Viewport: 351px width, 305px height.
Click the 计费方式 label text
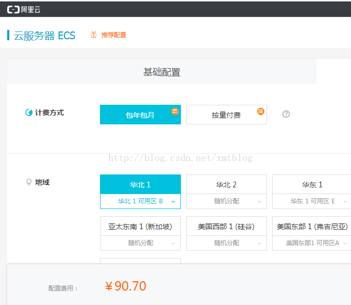coord(49,113)
